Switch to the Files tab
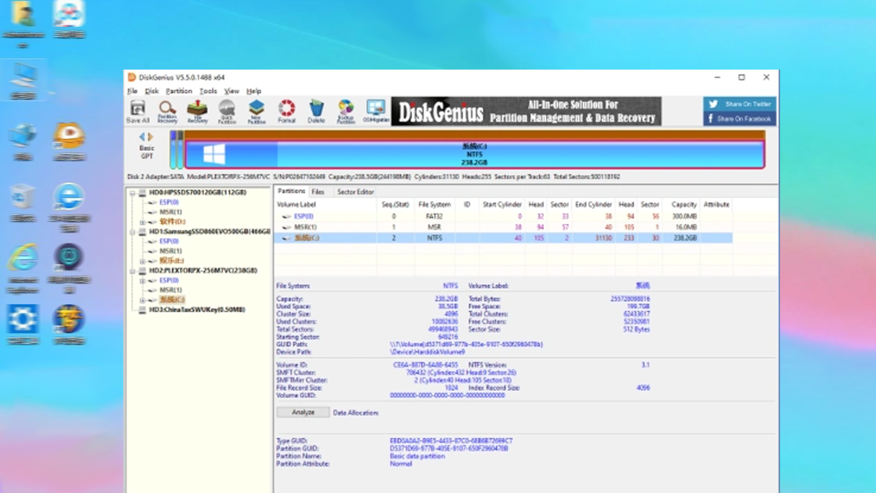Image resolution: width=876 pixels, height=493 pixels. pos(318,192)
